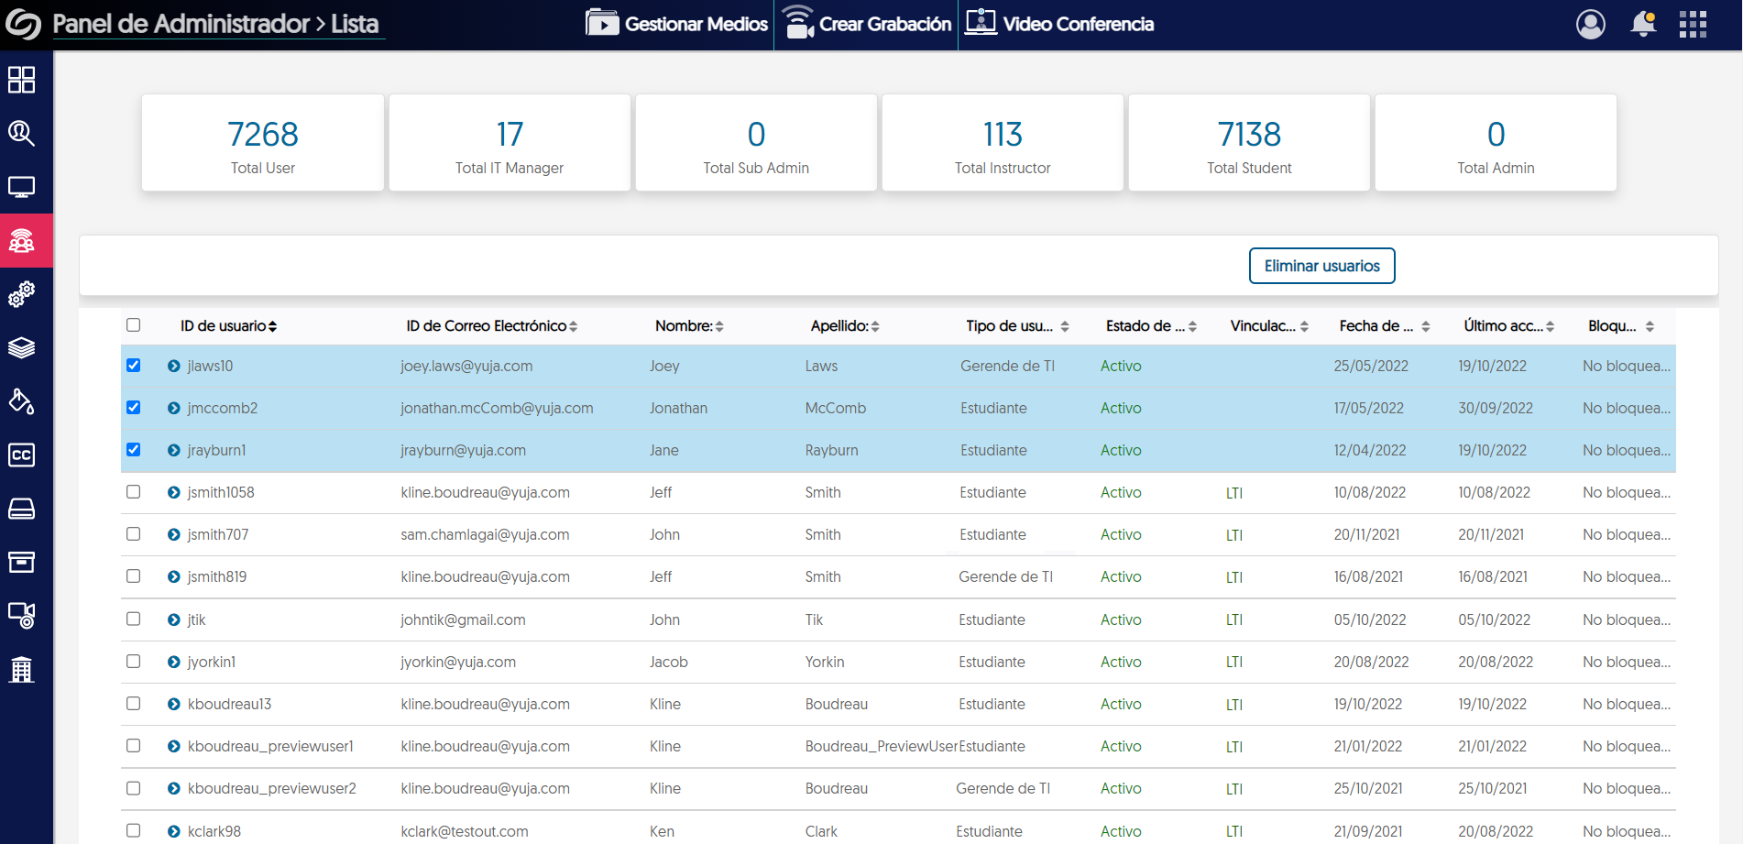Check the jsmith1058 row checkbox
1743x844 pixels.
pos(134,492)
